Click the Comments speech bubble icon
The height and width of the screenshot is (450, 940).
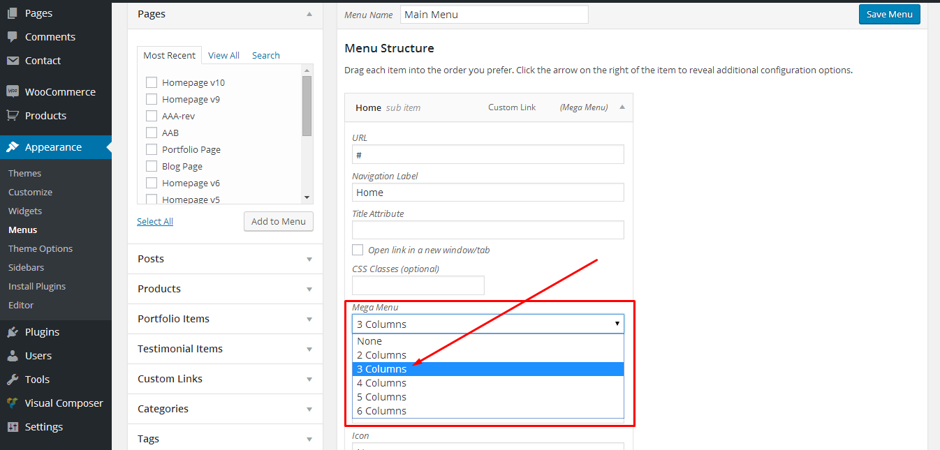[x=13, y=37]
